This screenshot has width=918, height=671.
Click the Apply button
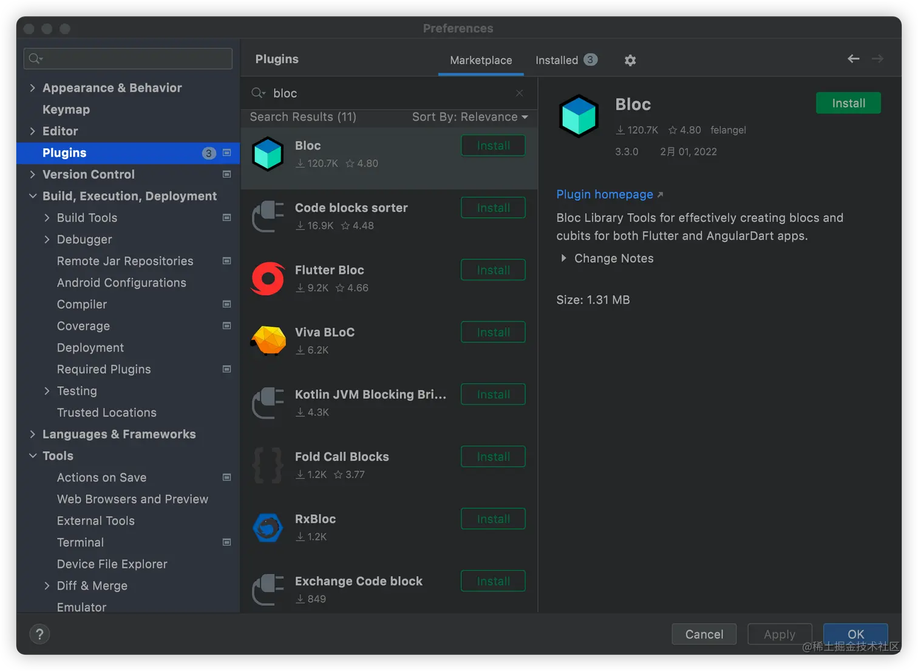(780, 634)
